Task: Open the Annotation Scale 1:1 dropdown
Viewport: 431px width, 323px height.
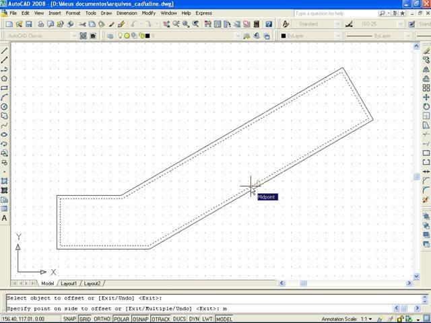Action: (366, 319)
